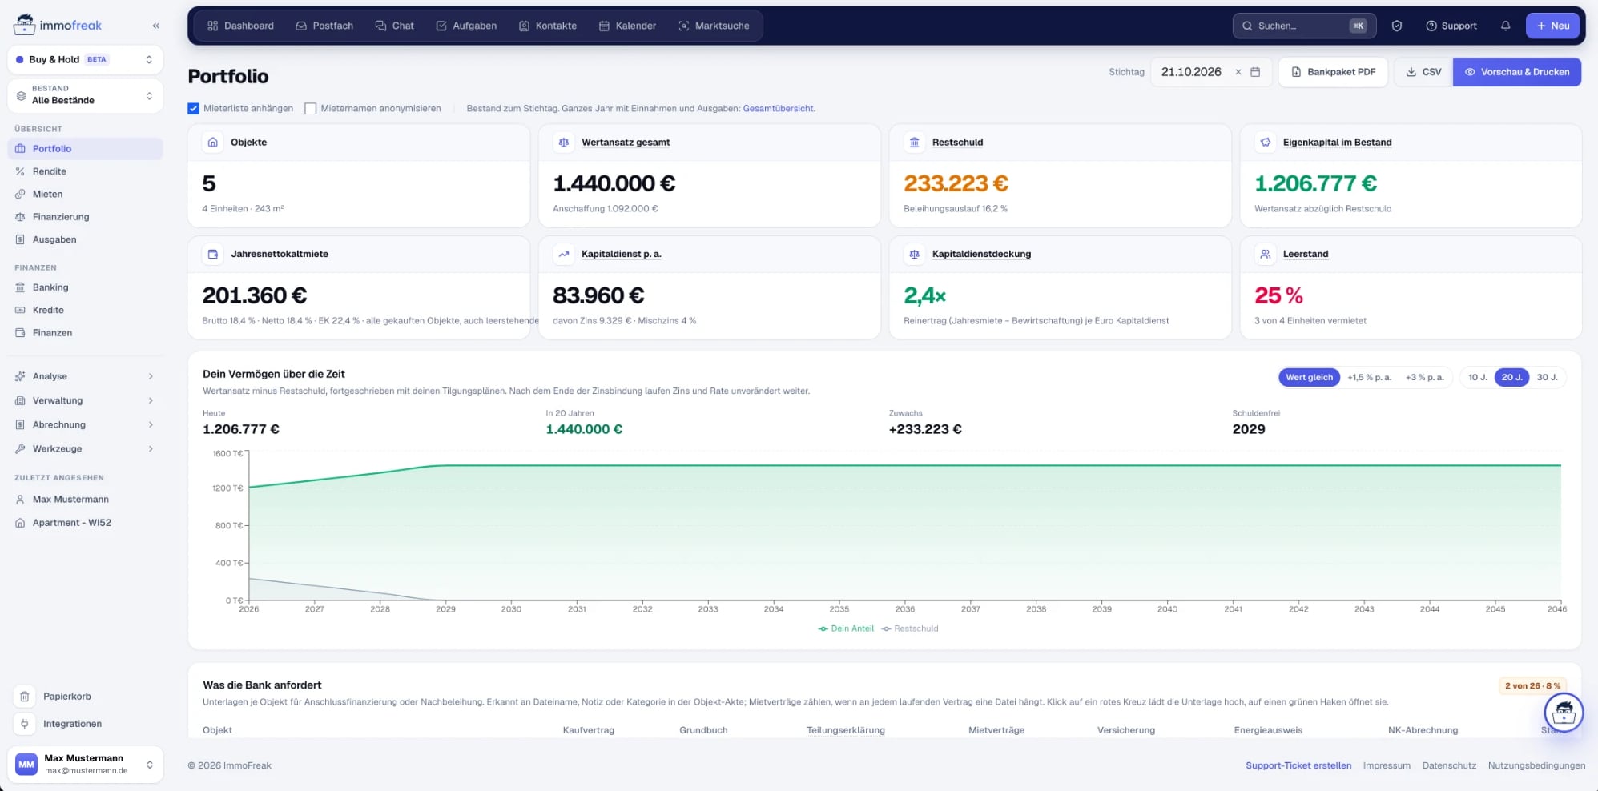Open the chatbot assistant avatar
1598x791 pixels.
coord(1564,712)
